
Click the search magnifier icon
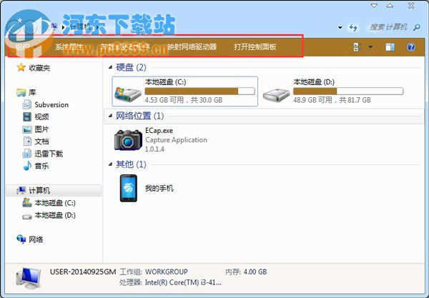[417, 27]
